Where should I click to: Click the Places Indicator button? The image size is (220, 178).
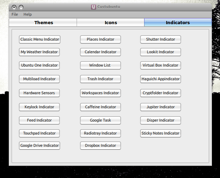(101, 39)
